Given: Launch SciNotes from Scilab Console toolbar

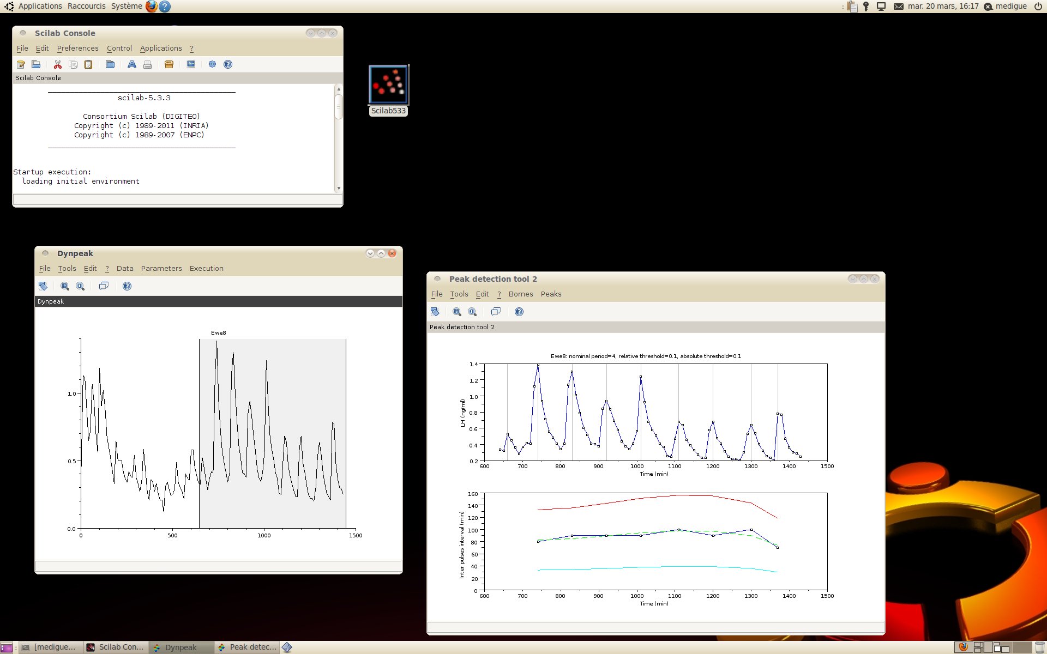Looking at the screenshot, I should click(x=21, y=64).
